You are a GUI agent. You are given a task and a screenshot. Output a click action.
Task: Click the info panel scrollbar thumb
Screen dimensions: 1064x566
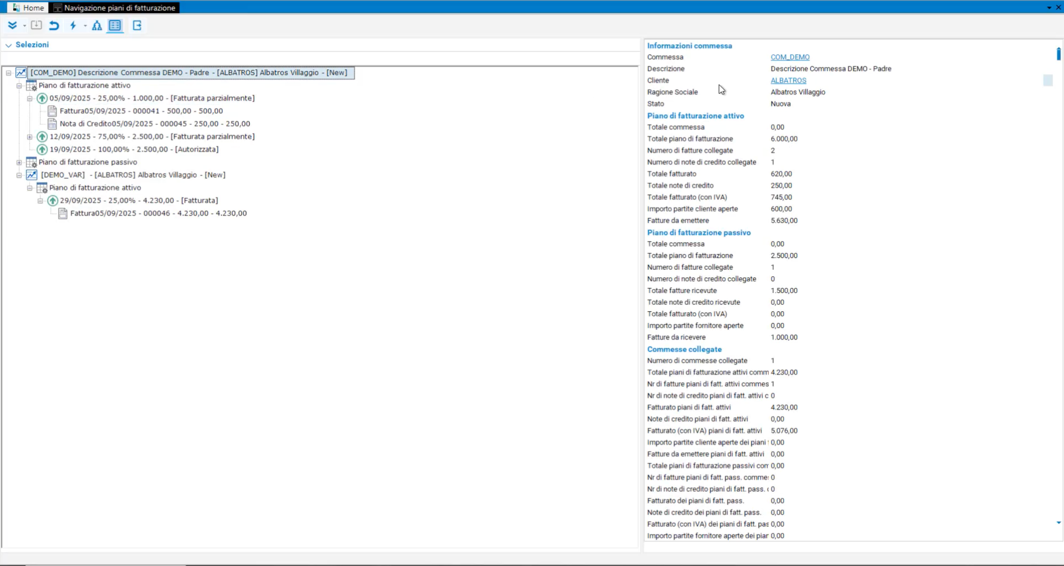1059,54
